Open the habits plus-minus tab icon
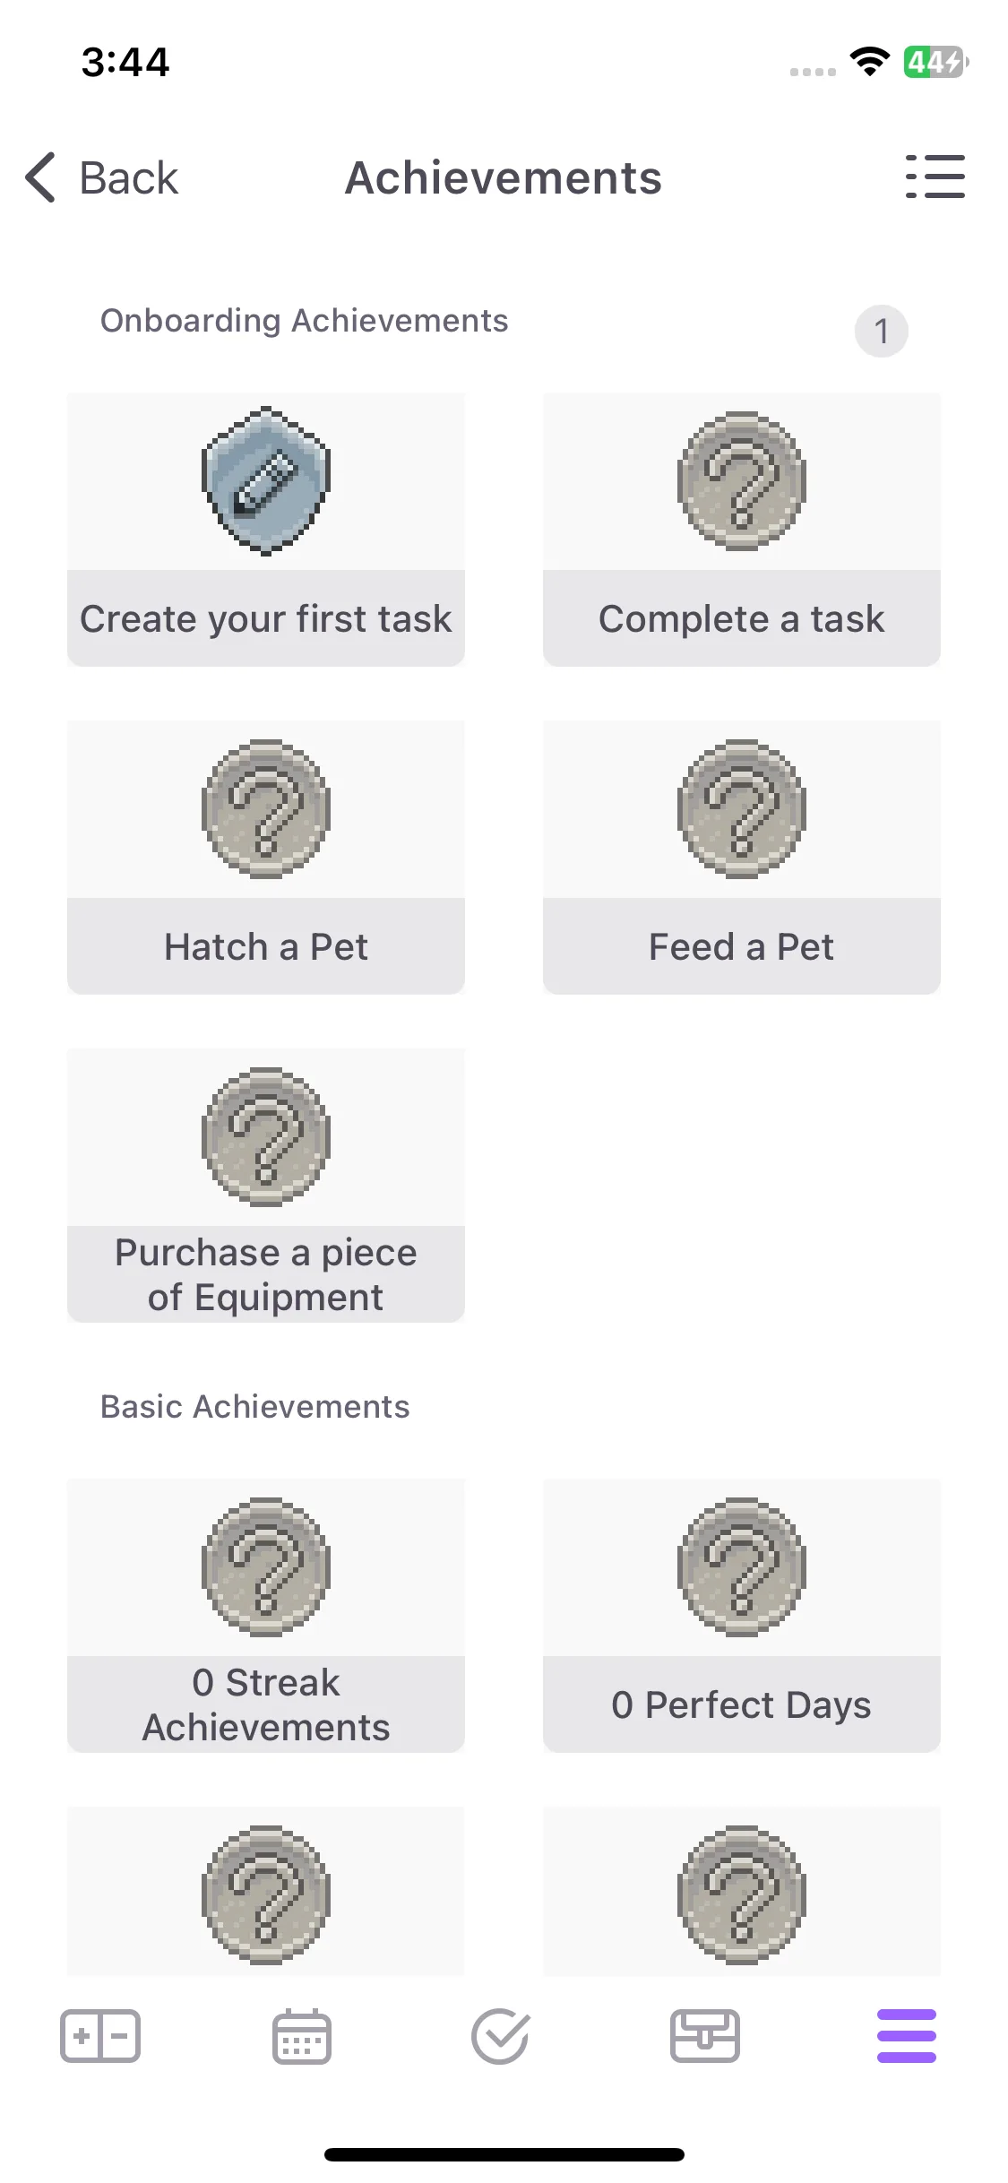Viewport: 1008px width, 2183px height. tap(100, 2036)
